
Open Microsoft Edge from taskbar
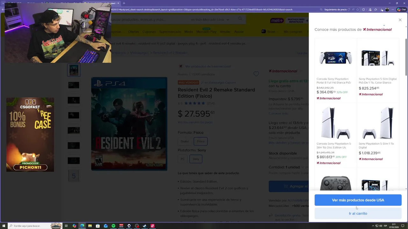[x=82, y=226]
